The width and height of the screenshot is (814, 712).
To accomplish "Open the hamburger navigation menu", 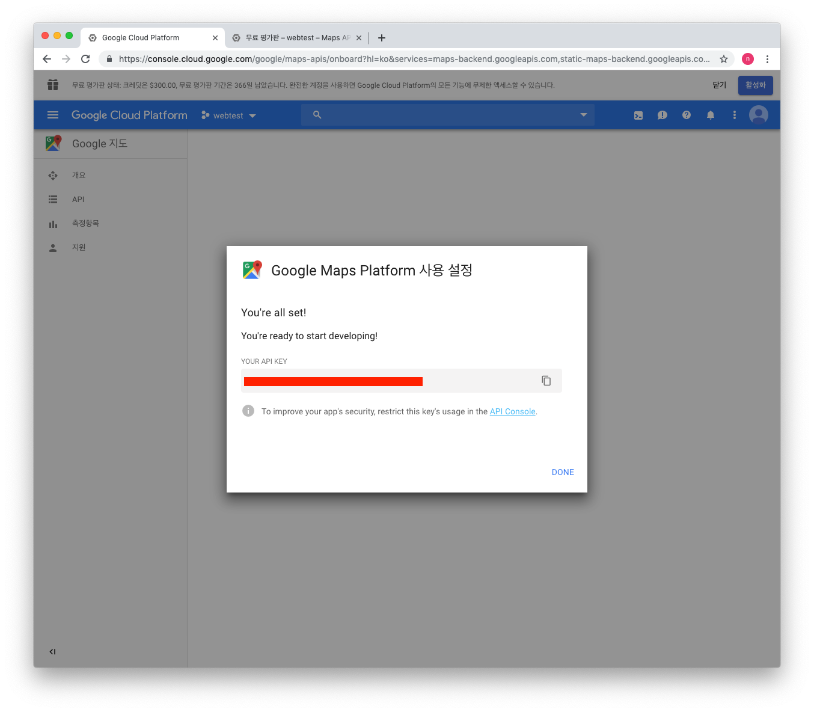I will pyautogui.click(x=53, y=115).
